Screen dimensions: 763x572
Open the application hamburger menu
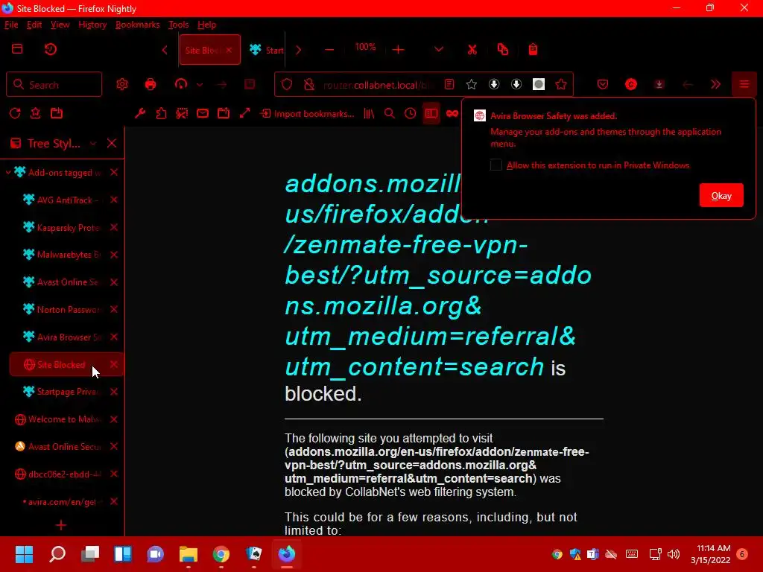click(744, 84)
